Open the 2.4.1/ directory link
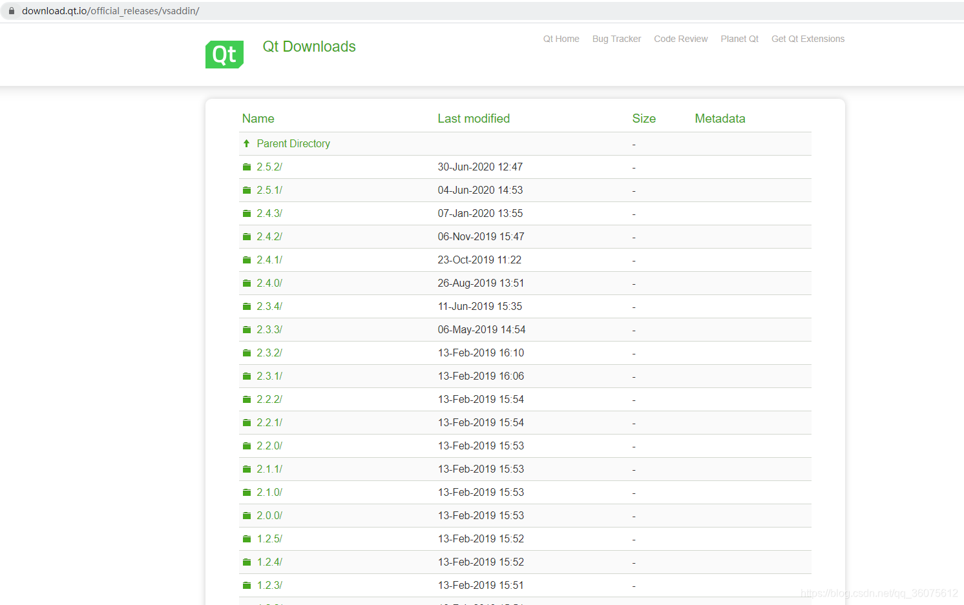964x605 pixels. click(x=269, y=260)
